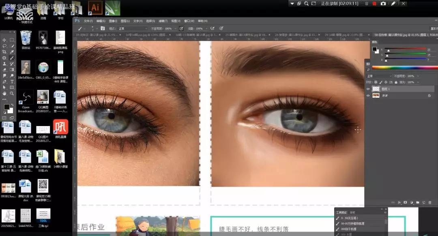
Task: Click the trash icon in Layers panel
Action: [429, 202]
